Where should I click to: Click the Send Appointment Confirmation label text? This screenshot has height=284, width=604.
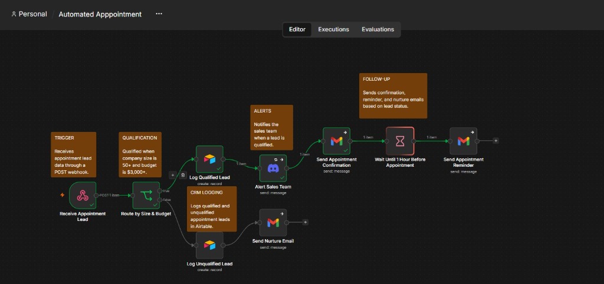tap(336, 162)
